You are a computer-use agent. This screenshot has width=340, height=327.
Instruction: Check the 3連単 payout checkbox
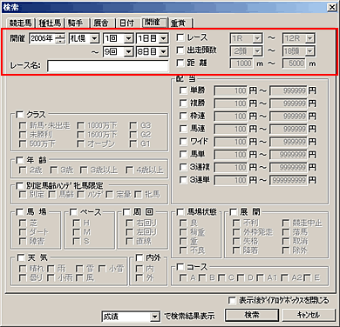[183, 180]
